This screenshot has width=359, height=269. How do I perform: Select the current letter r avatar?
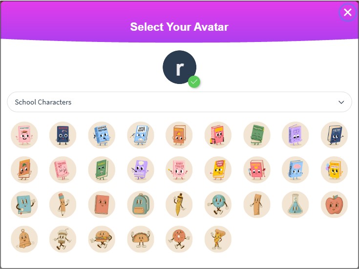(x=180, y=67)
